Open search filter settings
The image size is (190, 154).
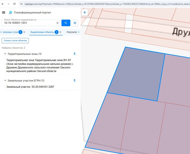[x=75, y=23]
